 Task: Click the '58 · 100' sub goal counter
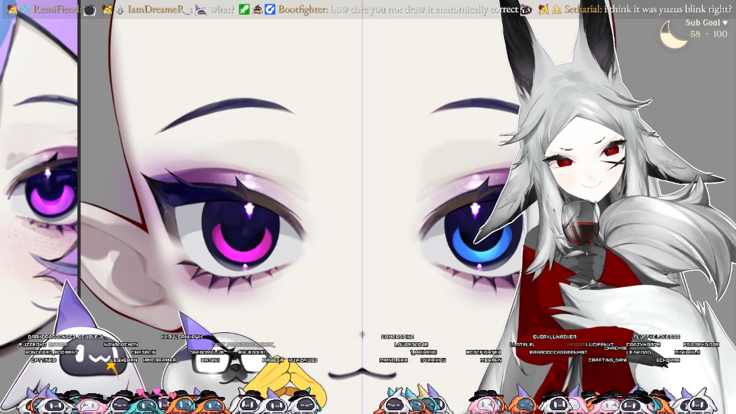coord(709,34)
